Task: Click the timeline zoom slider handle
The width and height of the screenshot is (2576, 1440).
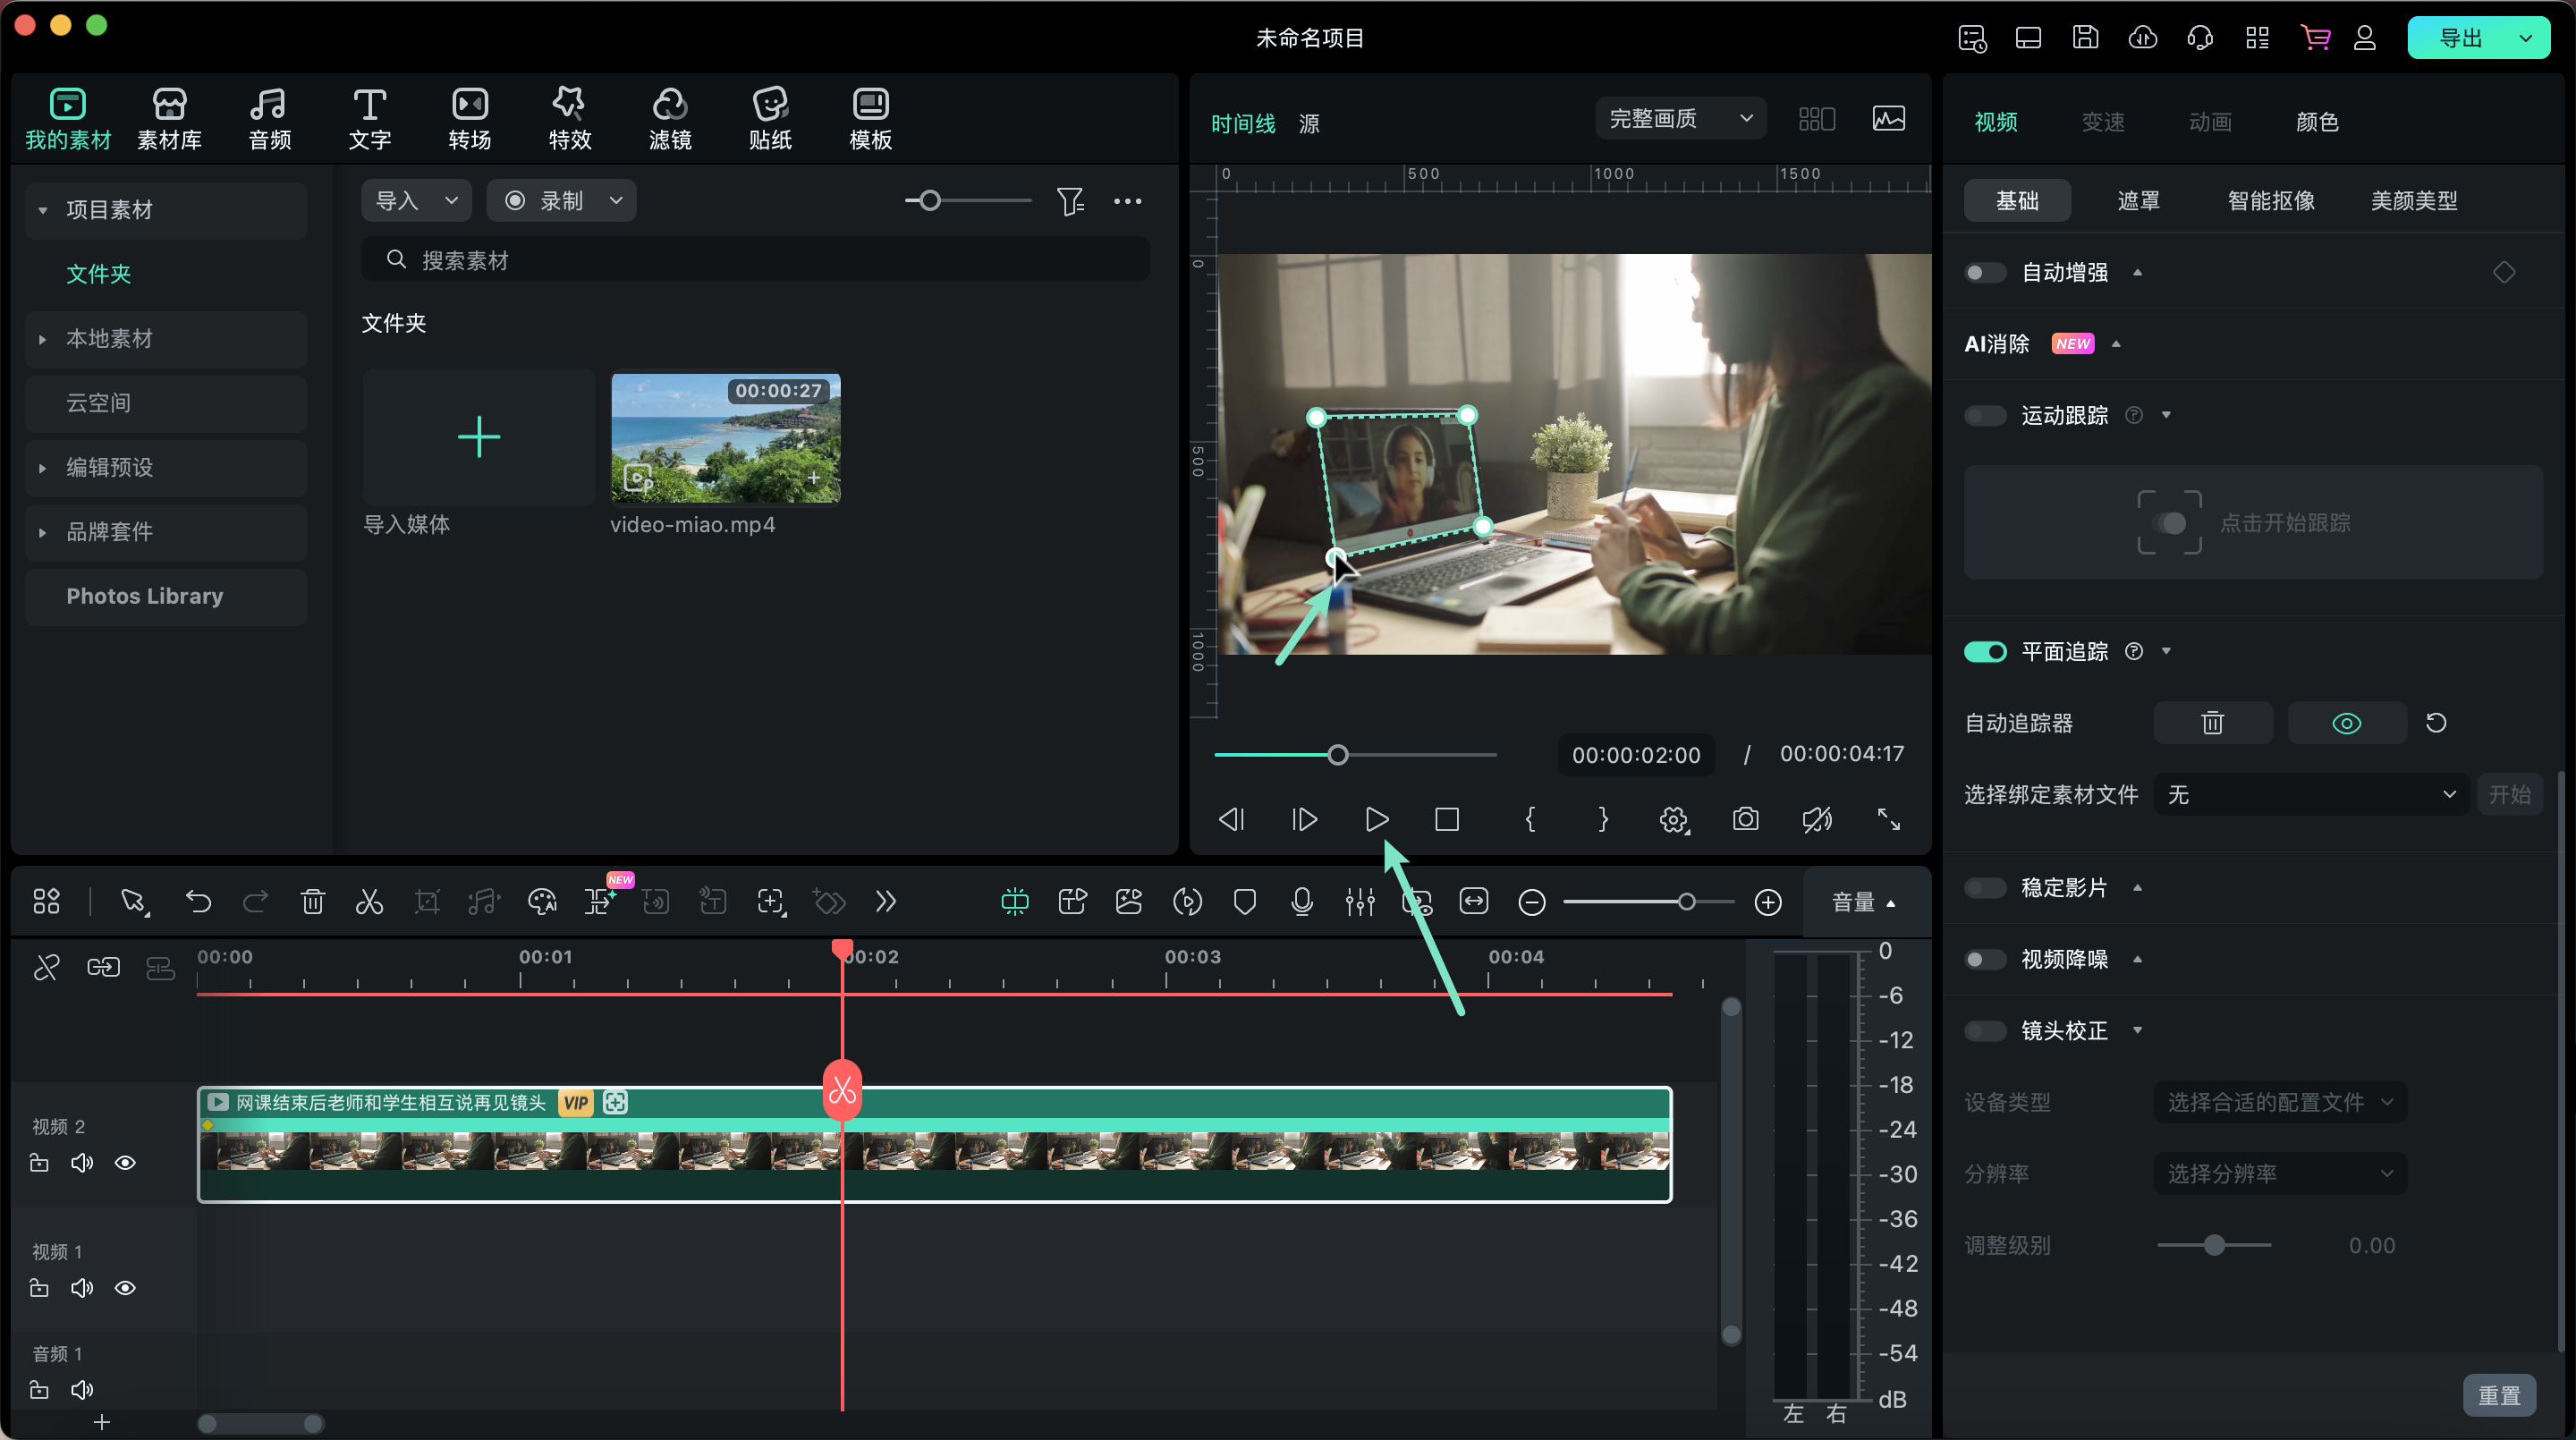Action: tap(1687, 902)
